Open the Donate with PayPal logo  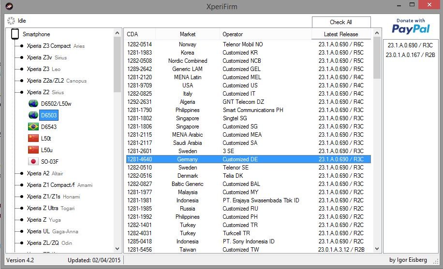411,26
